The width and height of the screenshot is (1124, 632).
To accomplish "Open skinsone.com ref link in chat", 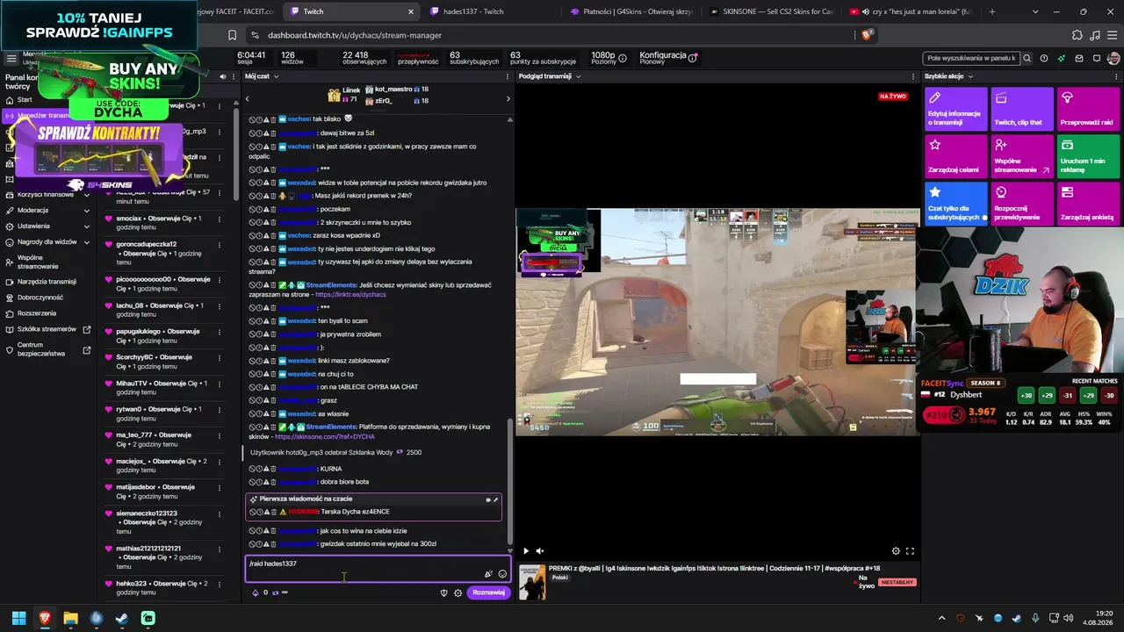I will [x=325, y=437].
